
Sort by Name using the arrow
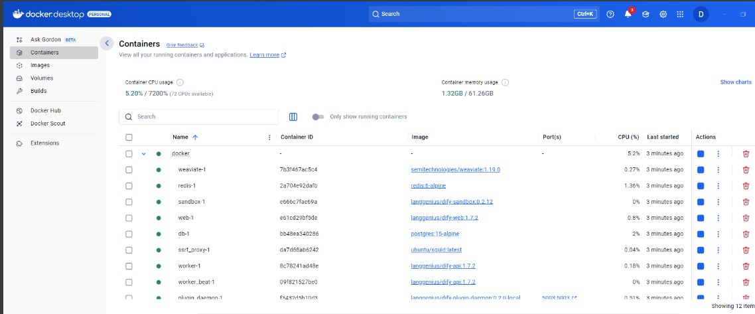click(195, 137)
